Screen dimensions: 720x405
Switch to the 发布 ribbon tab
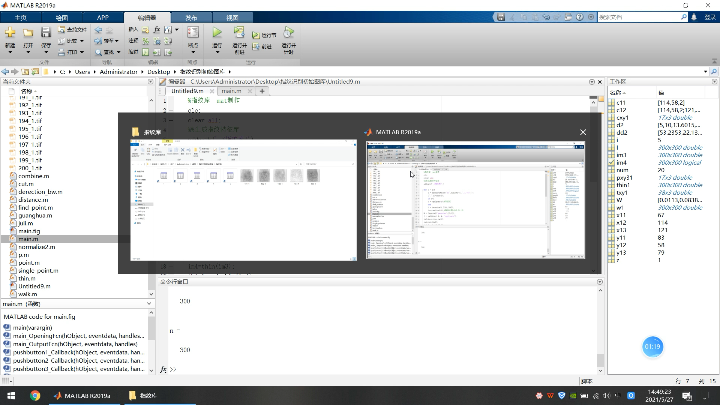point(191,18)
